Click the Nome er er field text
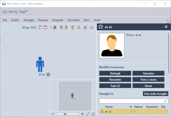 [134, 35]
